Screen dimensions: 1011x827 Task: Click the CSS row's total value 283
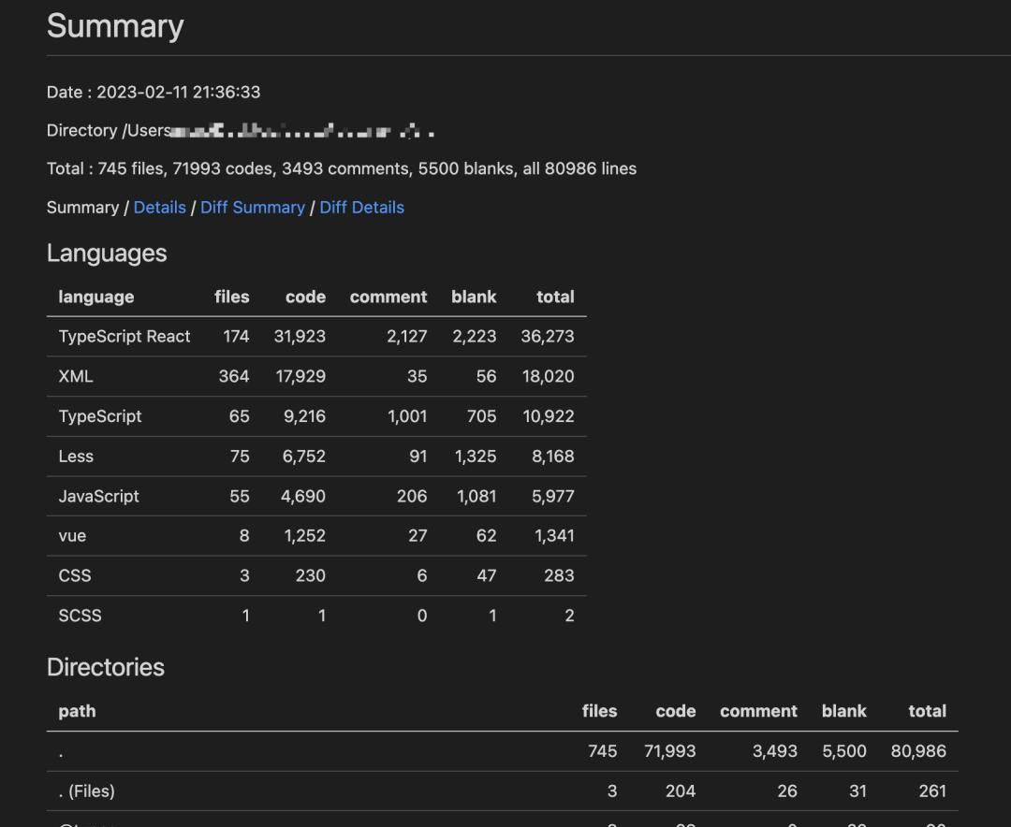point(559,576)
